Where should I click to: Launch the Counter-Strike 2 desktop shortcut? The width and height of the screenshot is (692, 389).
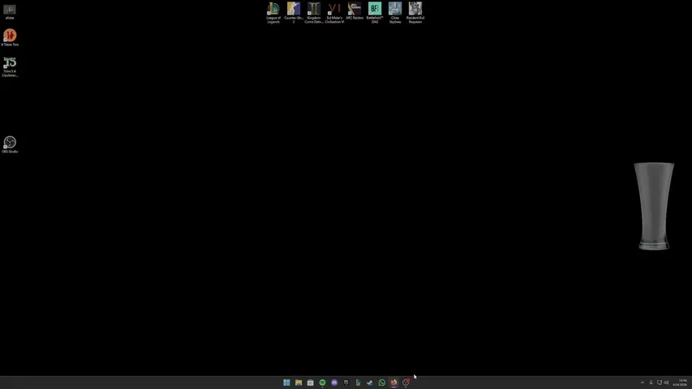pos(294,12)
